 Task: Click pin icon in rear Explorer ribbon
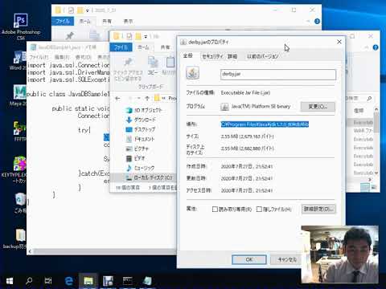click(x=70, y=35)
